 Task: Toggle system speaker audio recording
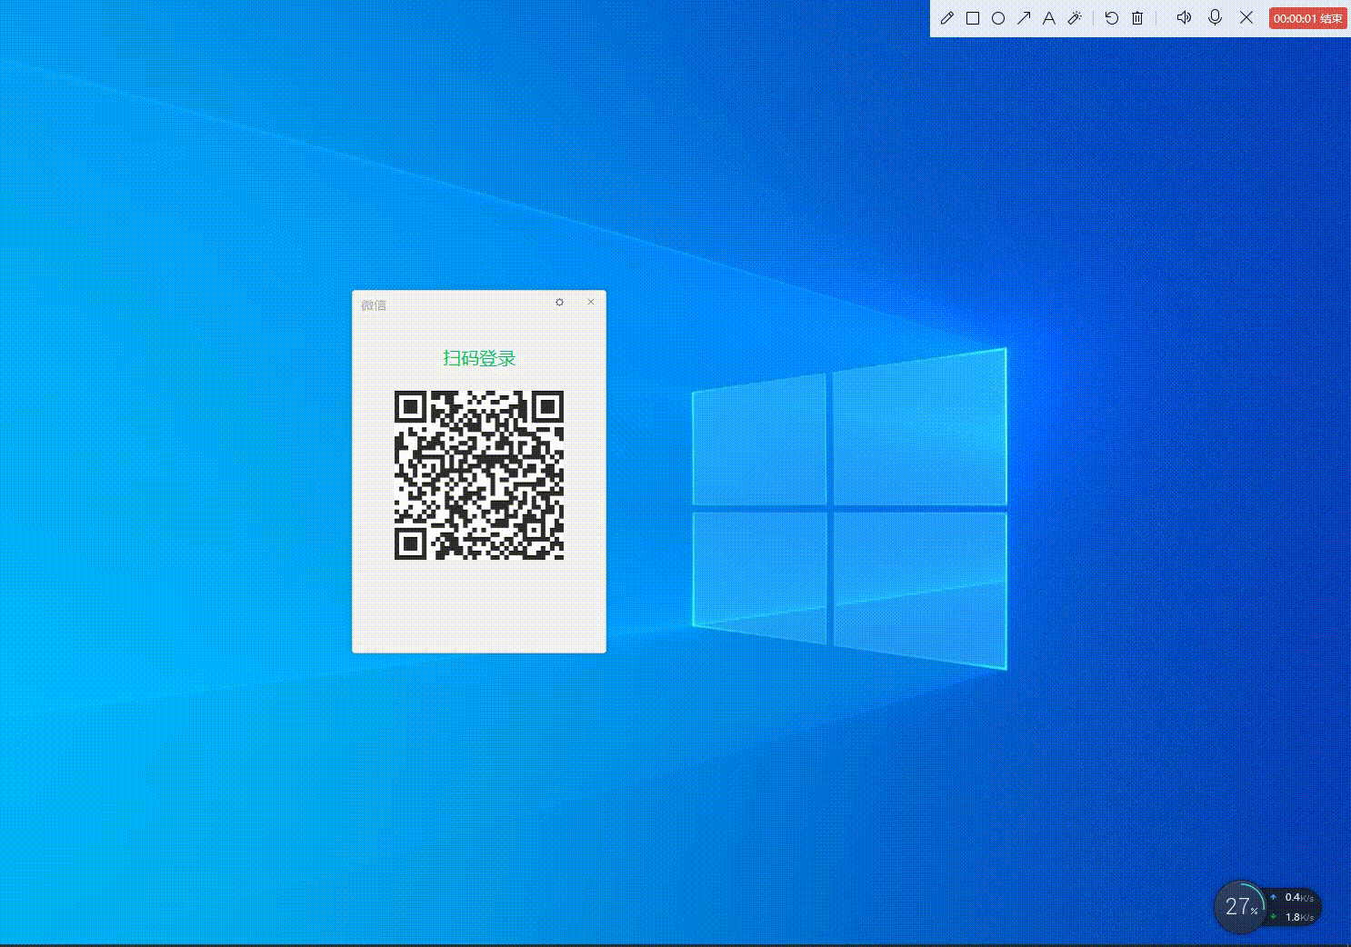pos(1184,18)
